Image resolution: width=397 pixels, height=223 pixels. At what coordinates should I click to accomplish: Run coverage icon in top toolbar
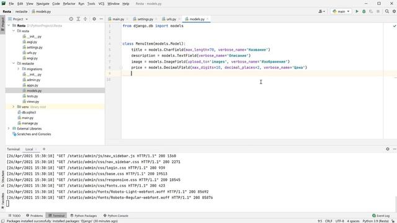[x=371, y=11]
